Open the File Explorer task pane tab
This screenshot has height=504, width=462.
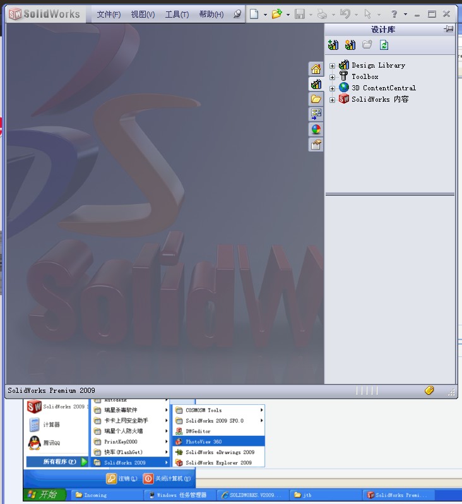coord(316,99)
